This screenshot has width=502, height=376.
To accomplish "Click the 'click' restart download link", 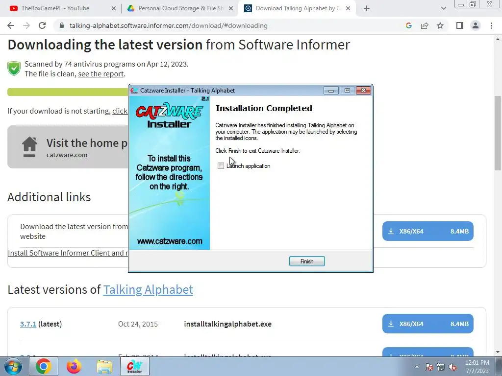I will pyautogui.click(x=120, y=111).
